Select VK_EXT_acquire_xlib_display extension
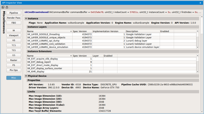The image size is (204, 114). click(x=112, y=59)
